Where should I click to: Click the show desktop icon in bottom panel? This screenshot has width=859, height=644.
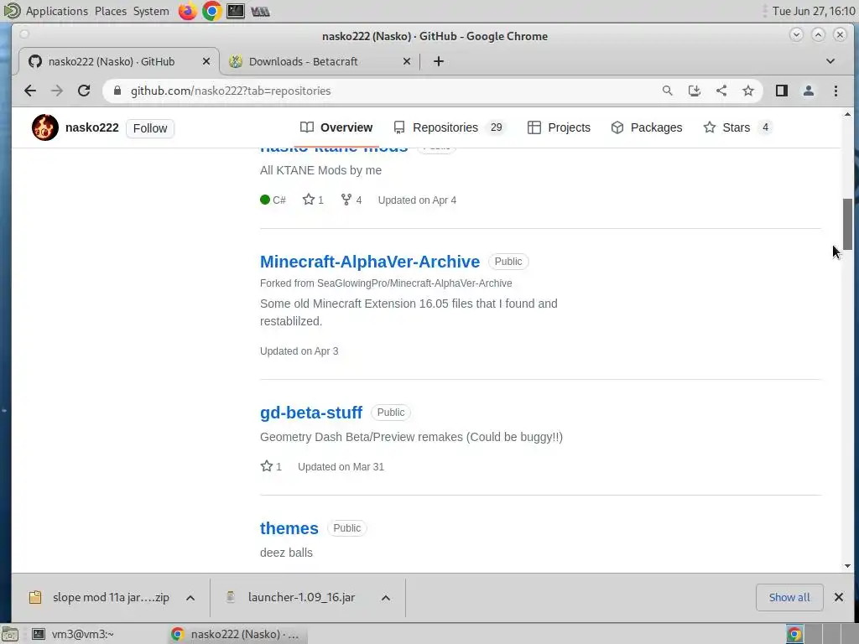point(10,634)
